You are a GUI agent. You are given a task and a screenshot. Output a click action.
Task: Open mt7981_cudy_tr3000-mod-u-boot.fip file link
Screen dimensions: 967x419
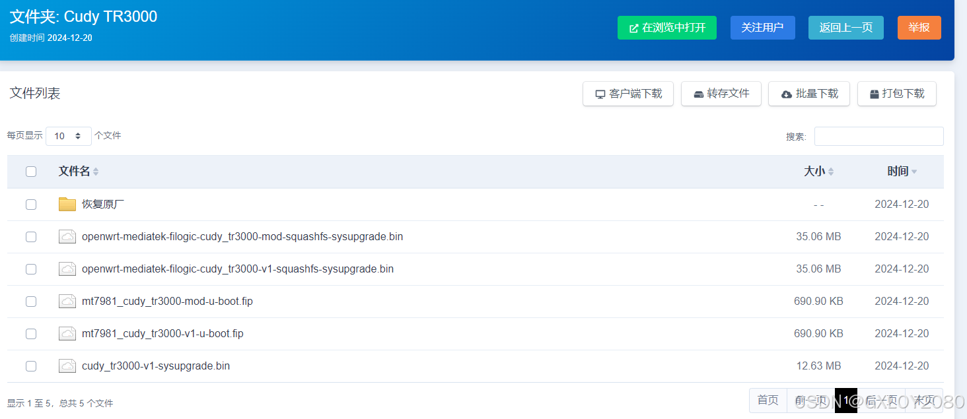pos(167,302)
